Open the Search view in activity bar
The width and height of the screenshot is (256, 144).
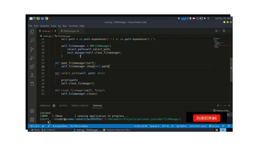(32, 40)
